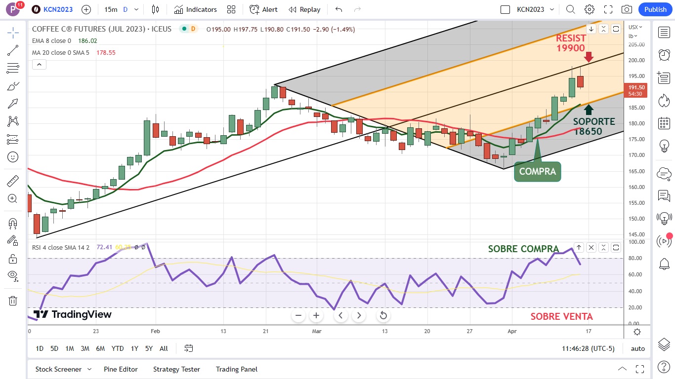
Task: Select the brush drawing tool
Action: (13, 86)
